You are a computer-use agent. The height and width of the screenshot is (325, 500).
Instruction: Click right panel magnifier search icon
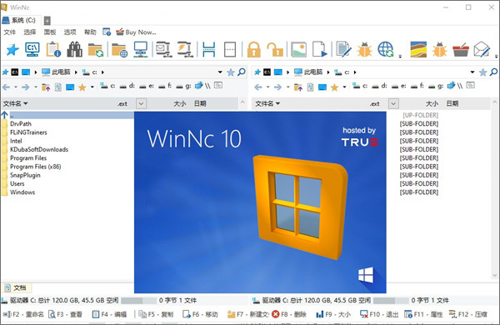pyautogui.click(x=493, y=72)
